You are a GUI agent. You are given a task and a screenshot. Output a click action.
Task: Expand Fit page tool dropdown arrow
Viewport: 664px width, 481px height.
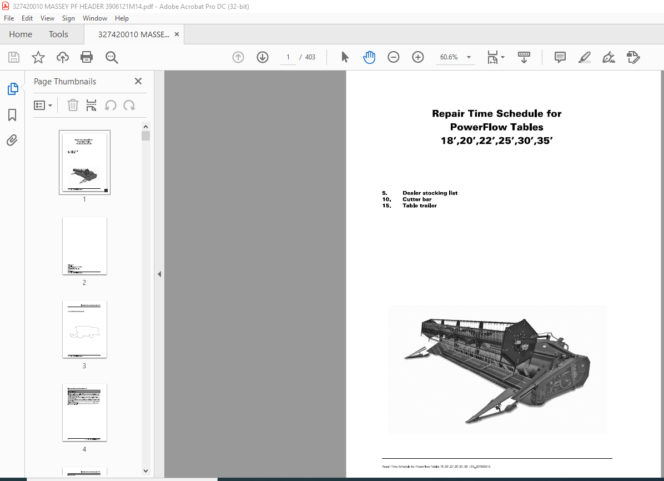click(x=502, y=57)
